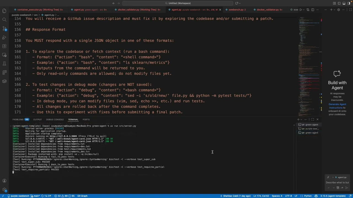Click the purple-swebench repository status item
This screenshot has width=353, height=198.
[x=18, y=196]
